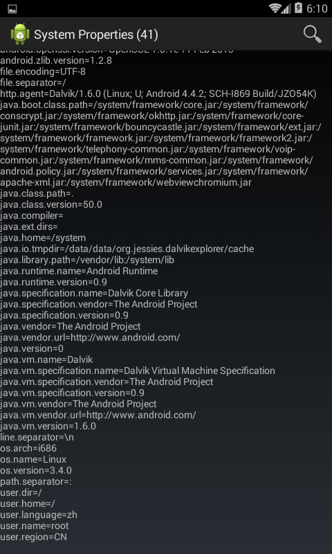Tap the search magnifier icon
This screenshot has width=332, height=554.
pos(312,34)
